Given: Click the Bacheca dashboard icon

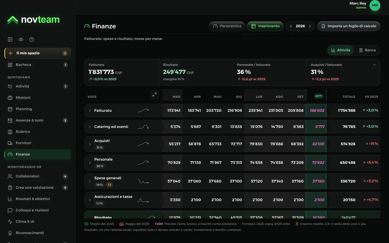Looking at the screenshot, I should (10, 65).
